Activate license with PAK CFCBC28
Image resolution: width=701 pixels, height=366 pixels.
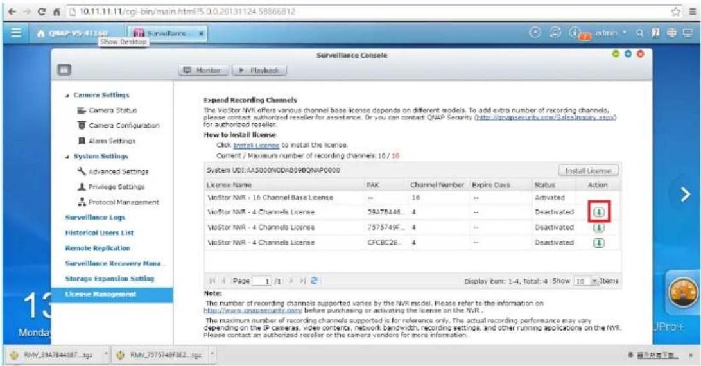point(599,243)
